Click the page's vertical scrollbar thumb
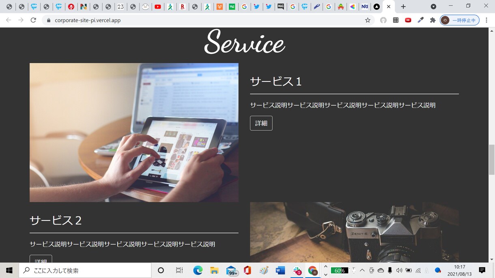 coord(492,160)
